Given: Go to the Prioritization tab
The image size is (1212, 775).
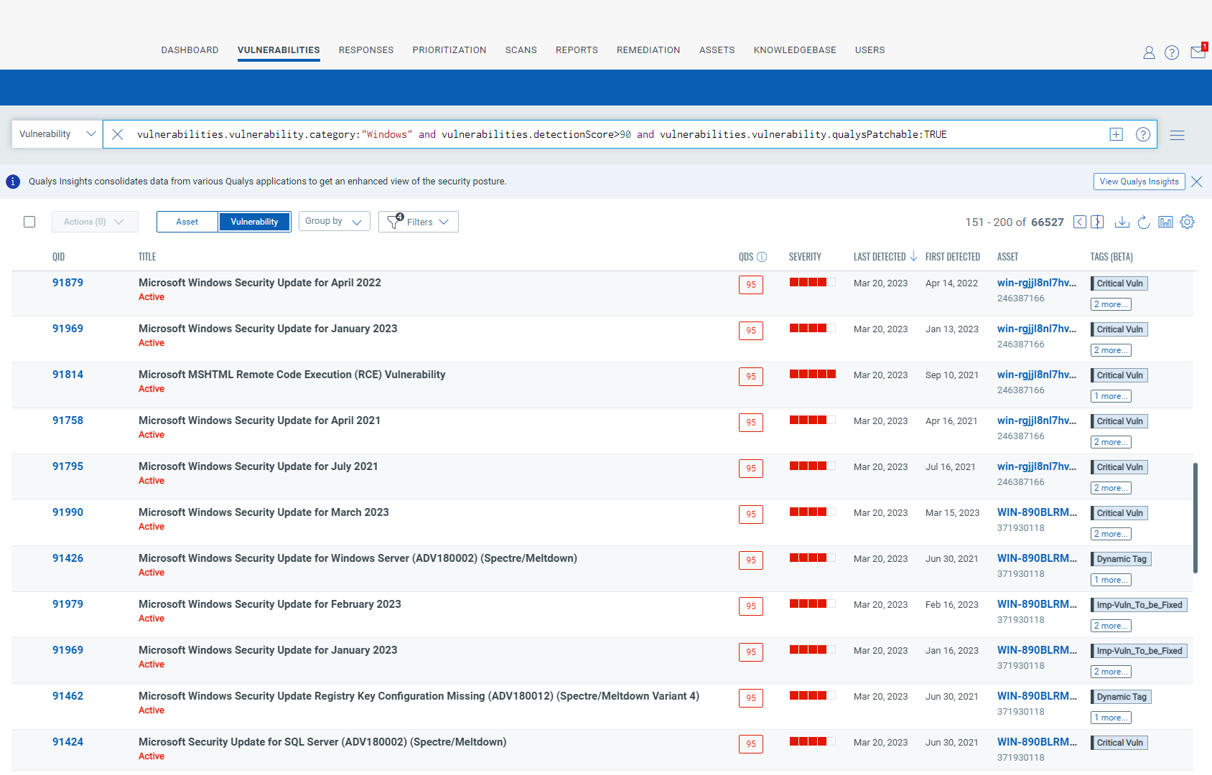Looking at the screenshot, I should click(x=449, y=50).
